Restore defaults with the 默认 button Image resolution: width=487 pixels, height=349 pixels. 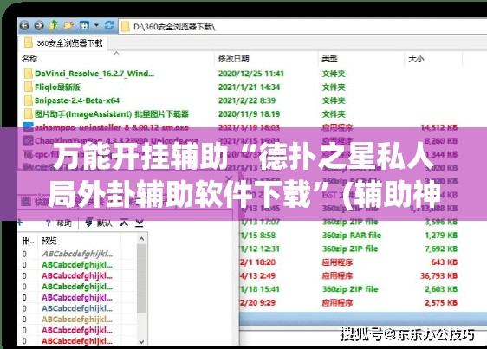point(104,223)
